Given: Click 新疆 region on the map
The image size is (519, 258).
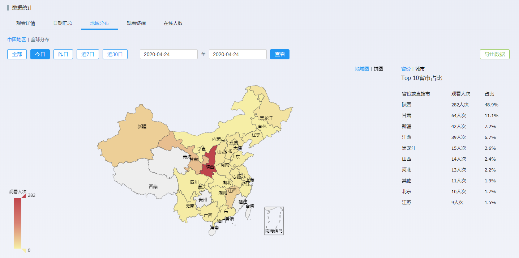Looking at the screenshot, I should click(x=142, y=127).
